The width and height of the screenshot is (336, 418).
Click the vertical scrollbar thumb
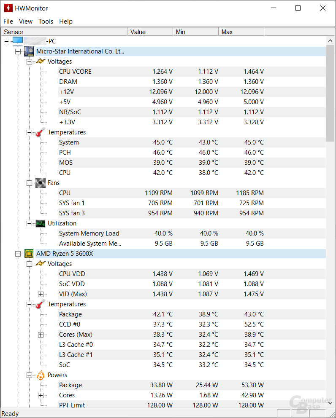(x=331, y=93)
